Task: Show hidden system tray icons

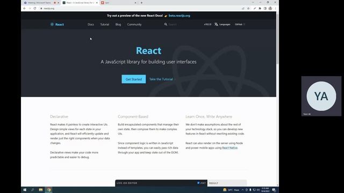Action: coord(242,190)
